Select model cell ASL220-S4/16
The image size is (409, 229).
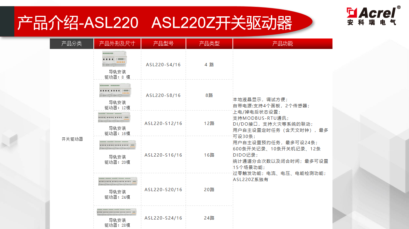163,65
